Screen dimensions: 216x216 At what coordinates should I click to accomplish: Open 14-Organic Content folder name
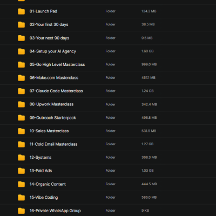click(48, 184)
